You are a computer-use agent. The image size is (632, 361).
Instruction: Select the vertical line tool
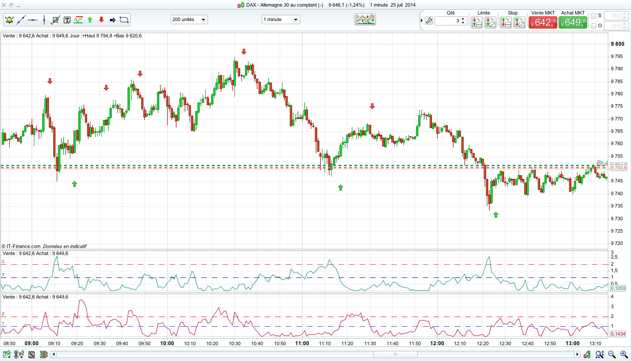[x=44, y=20]
